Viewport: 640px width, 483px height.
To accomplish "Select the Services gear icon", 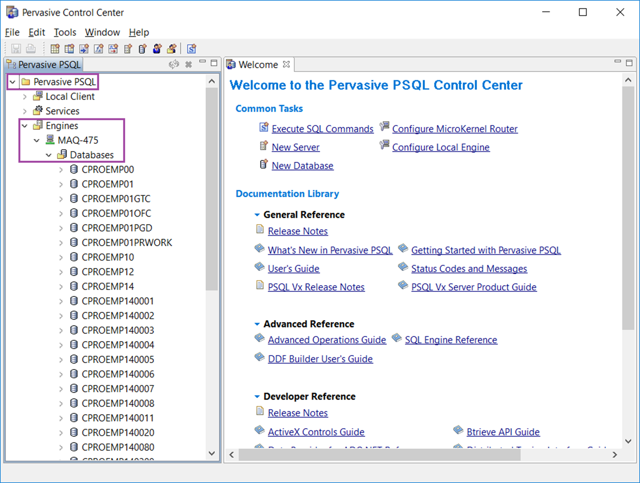I will click(38, 111).
